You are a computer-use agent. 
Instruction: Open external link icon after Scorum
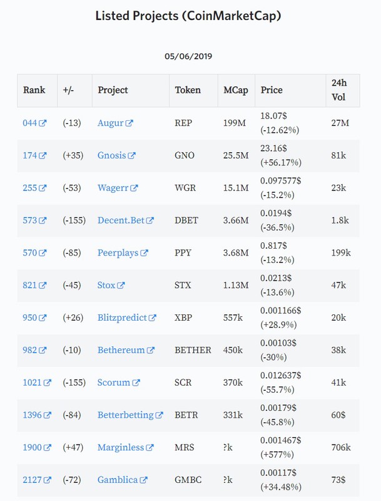136,383
